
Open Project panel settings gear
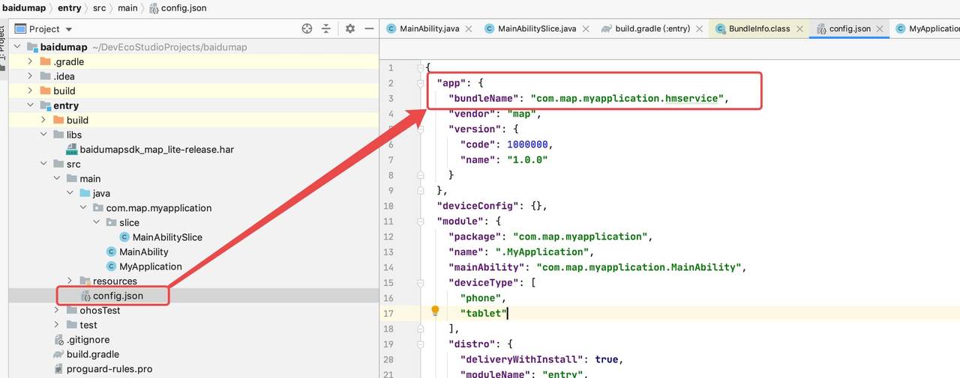tap(349, 28)
